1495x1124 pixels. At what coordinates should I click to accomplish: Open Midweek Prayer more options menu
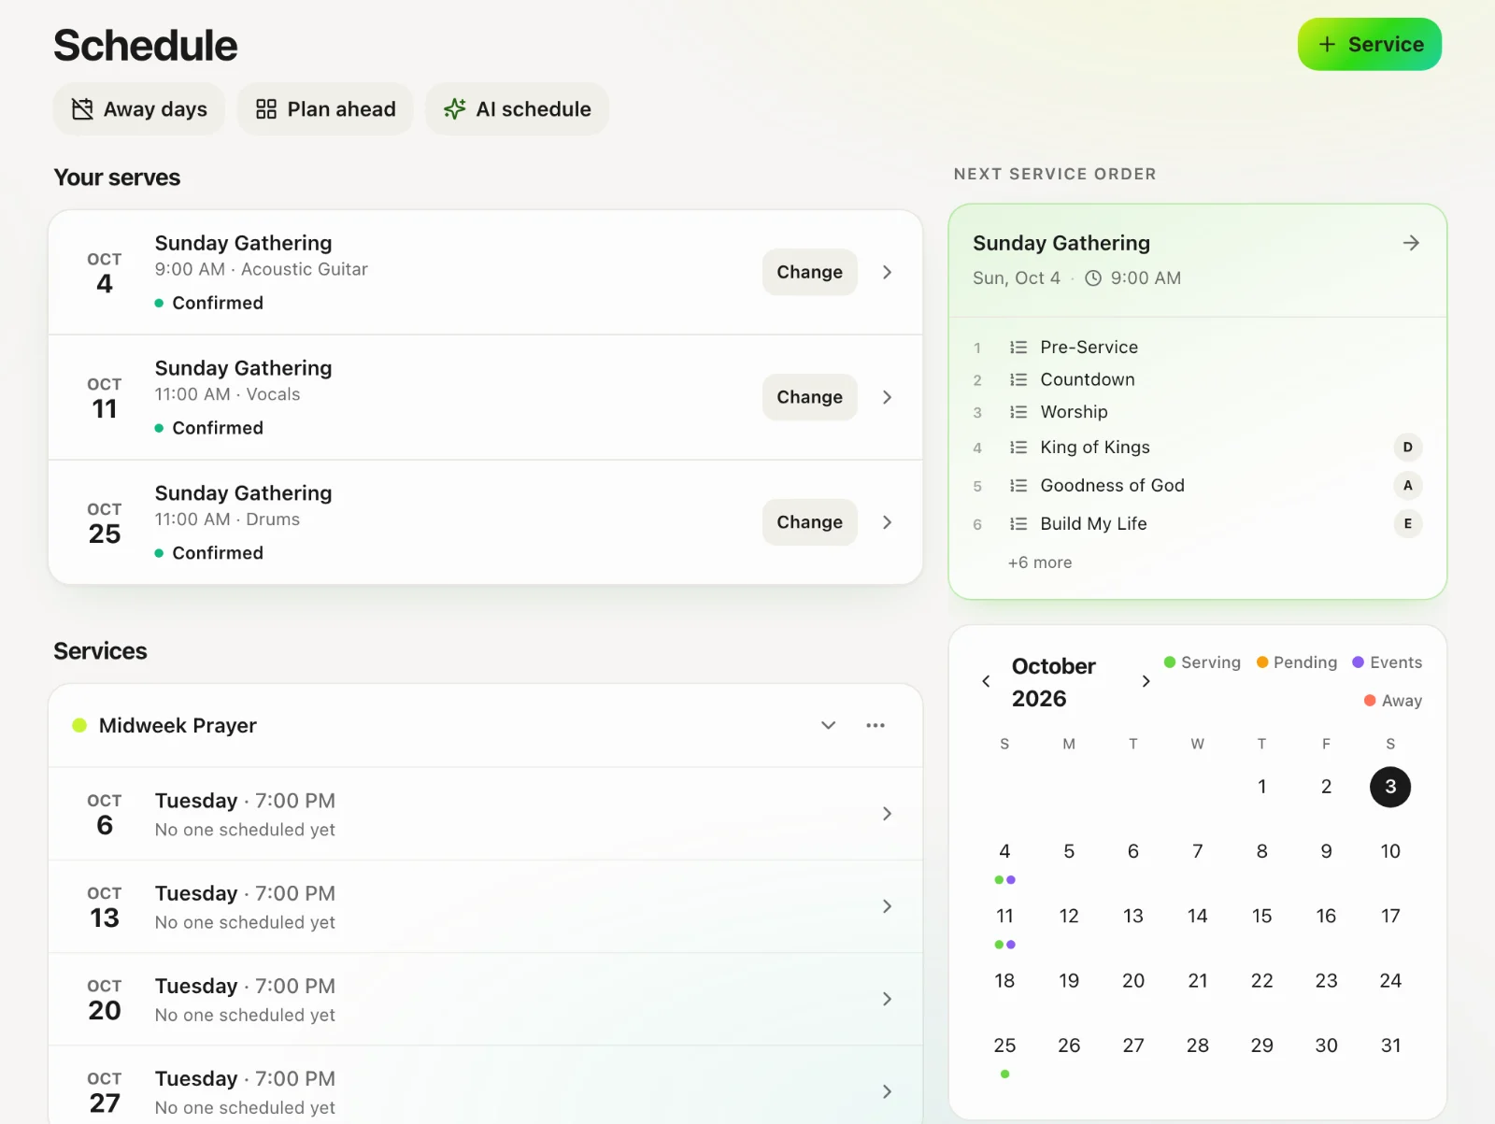(876, 725)
